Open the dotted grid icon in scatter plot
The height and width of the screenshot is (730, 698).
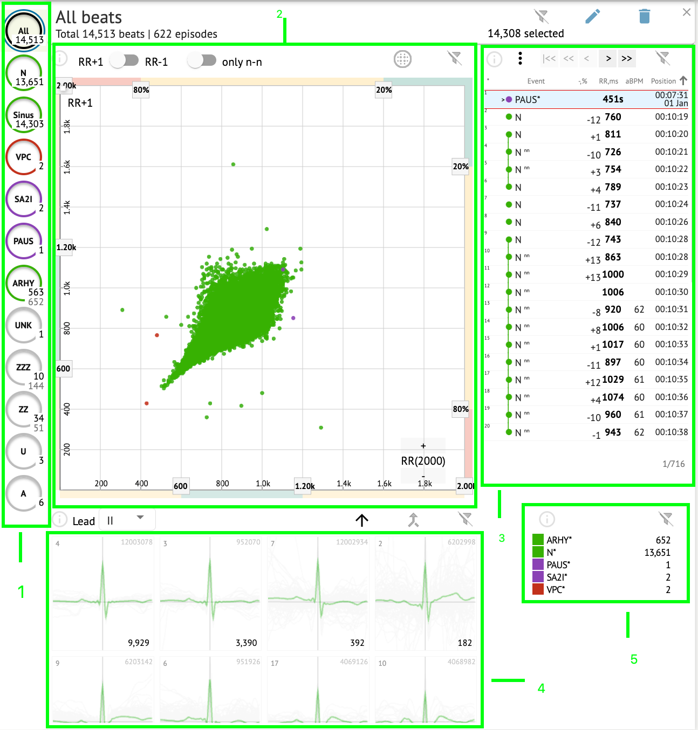click(x=402, y=59)
